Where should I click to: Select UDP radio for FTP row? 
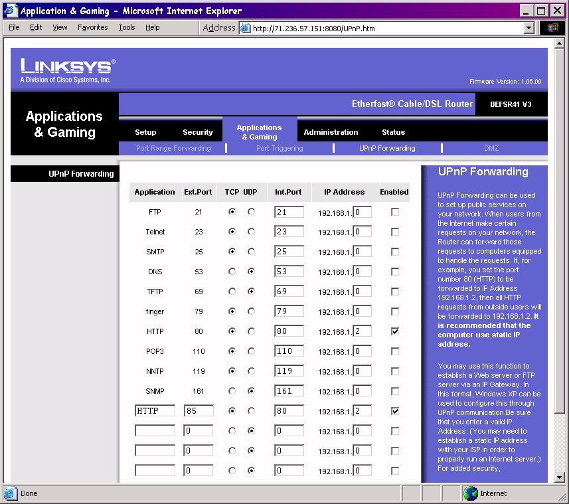point(251,212)
